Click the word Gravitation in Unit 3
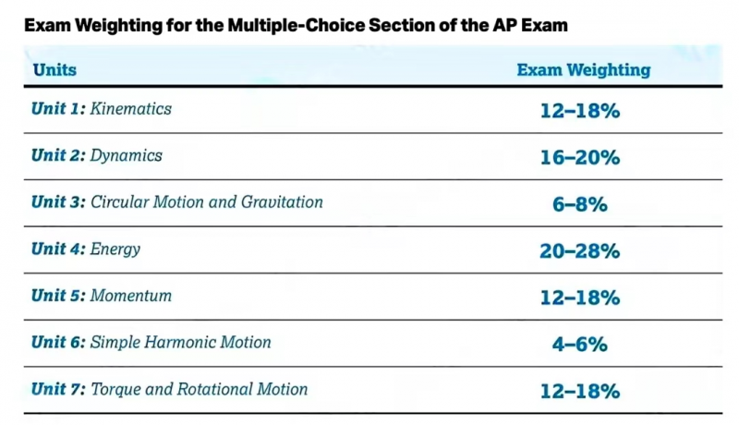The height and width of the screenshot is (425, 739). coord(282,202)
